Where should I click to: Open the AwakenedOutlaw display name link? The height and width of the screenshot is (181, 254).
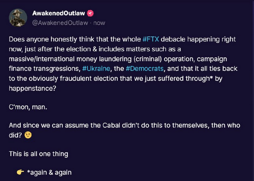pos(58,13)
